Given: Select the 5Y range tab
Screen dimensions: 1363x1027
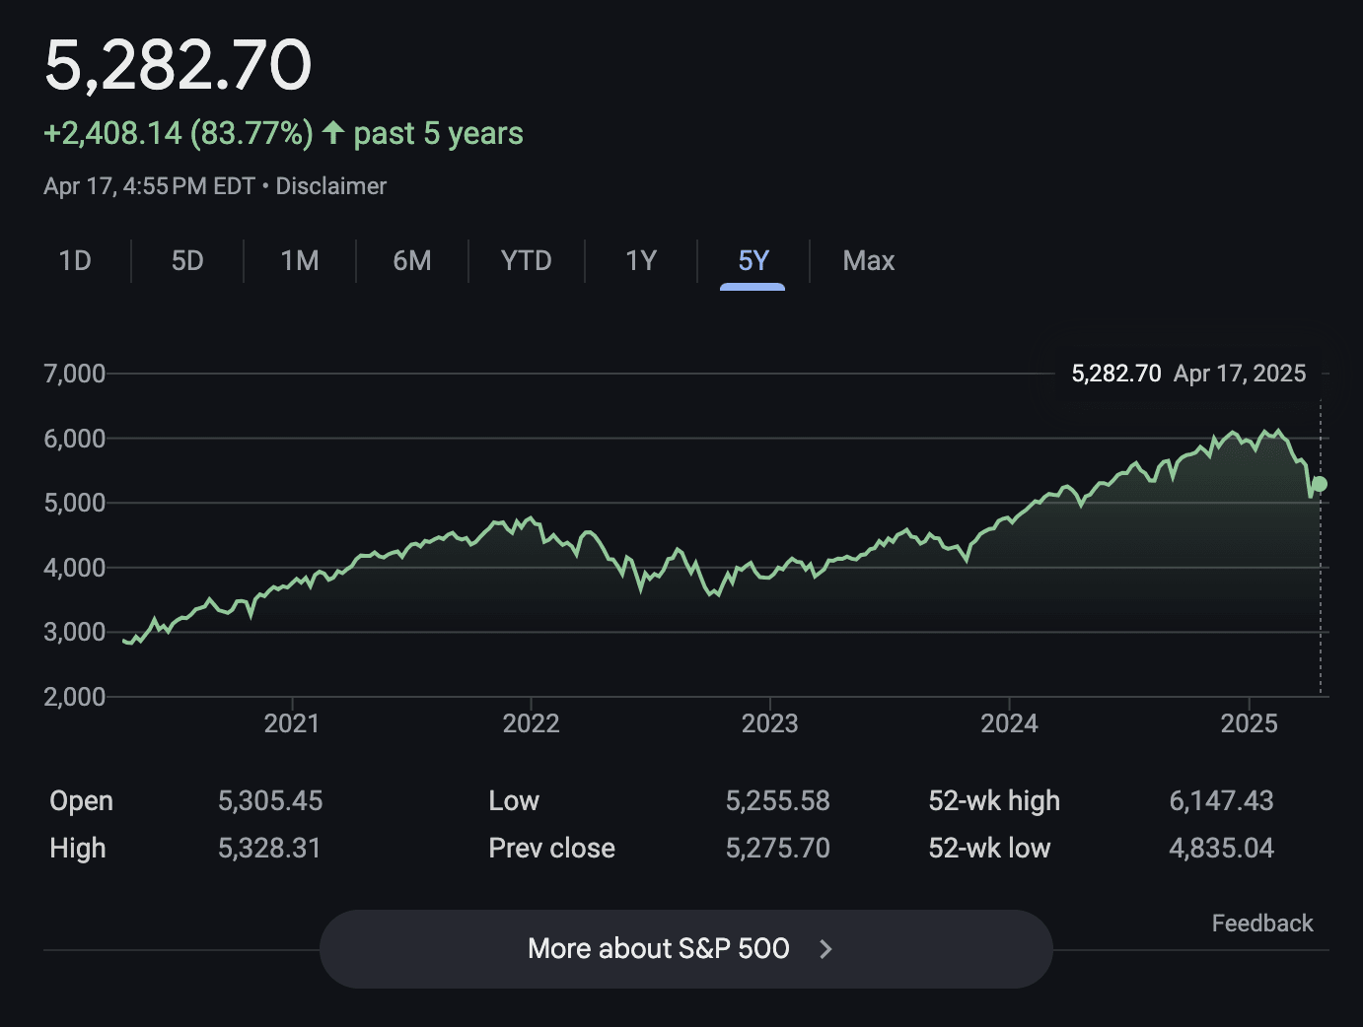Looking at the screenshot, I should (753, 261).
